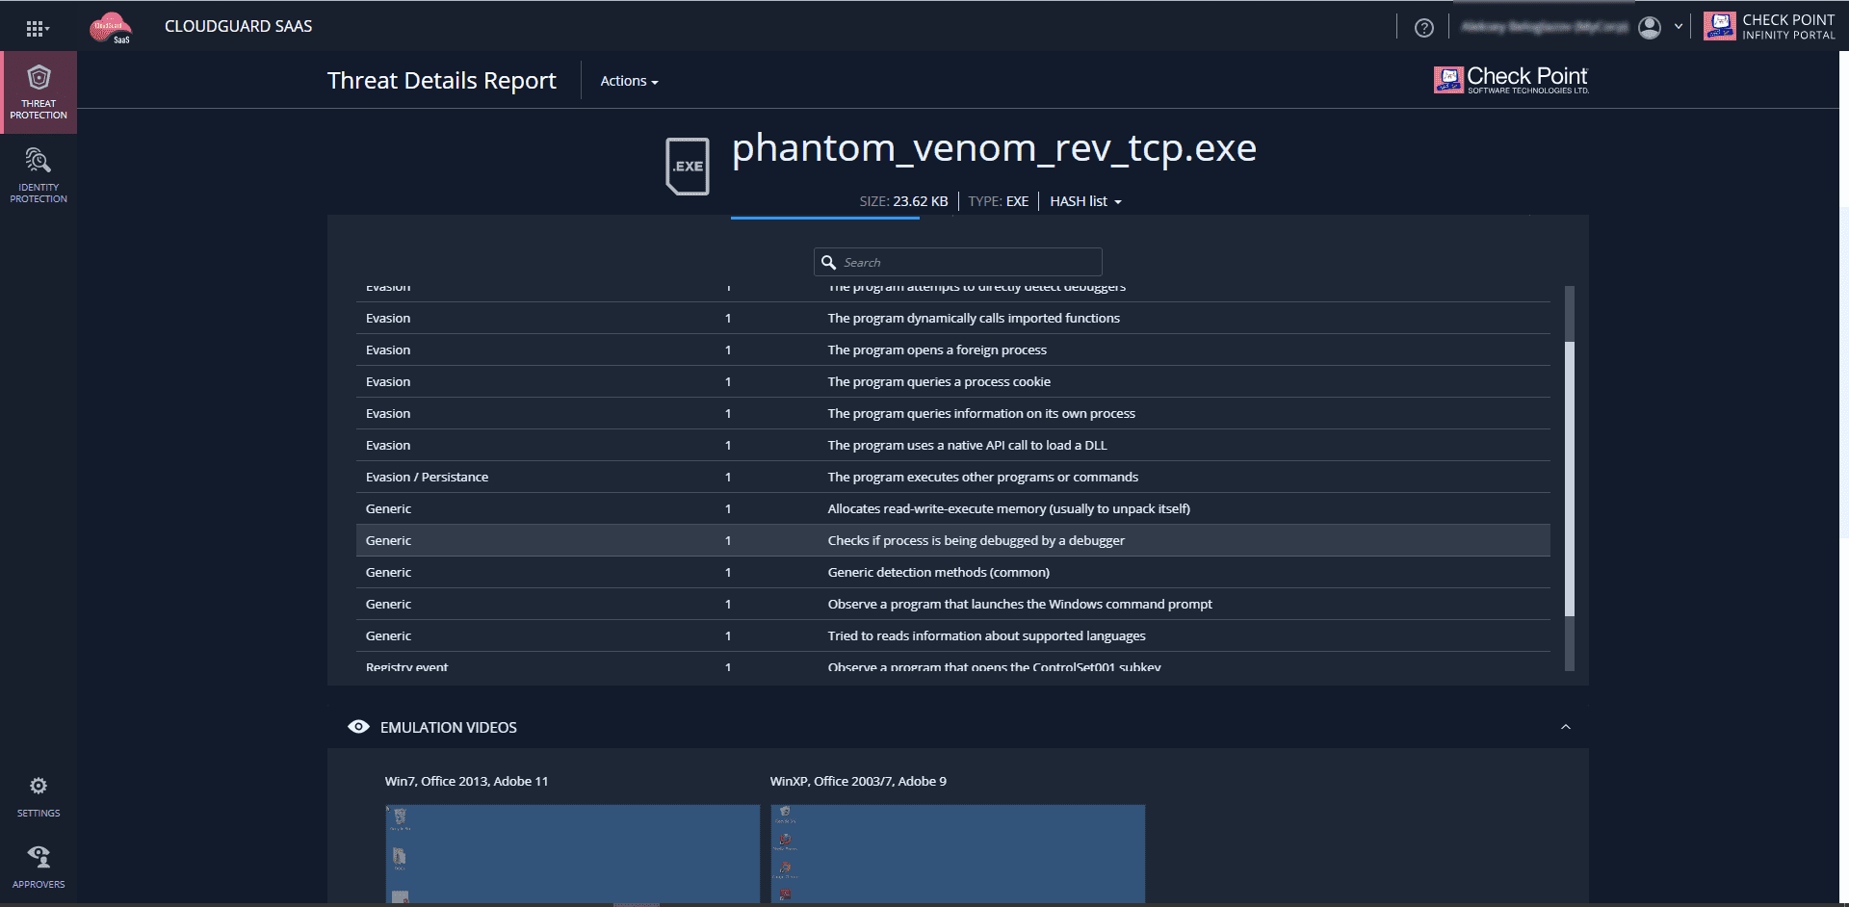Play the WinXP, Office 2003/7 emulation video
1849x907 pixels.
(x=957, y=853)
